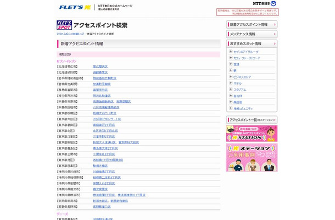
Task: Open アクセスポイント一覧(光ステーション) button
Action: click(x=252, y=120)
